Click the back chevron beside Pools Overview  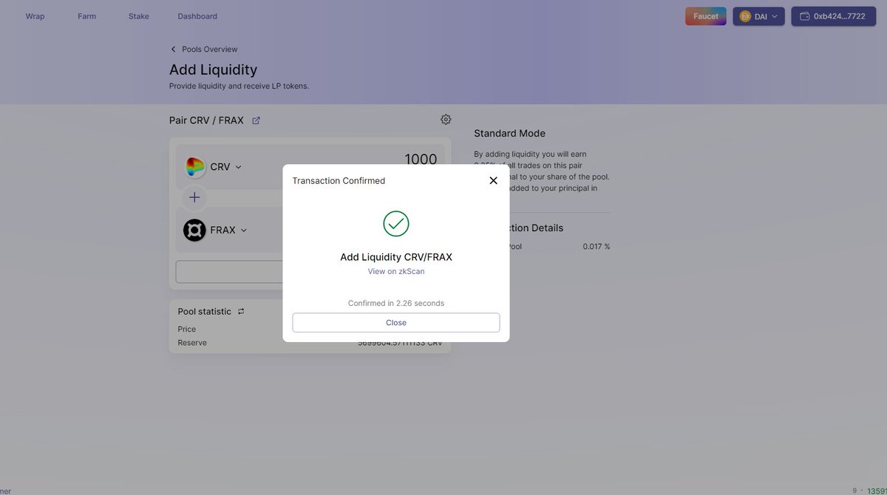[x=173, y=49]
